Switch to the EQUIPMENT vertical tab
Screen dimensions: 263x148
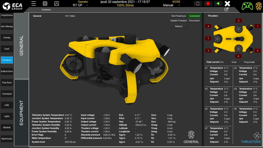[x=22, y=113]
